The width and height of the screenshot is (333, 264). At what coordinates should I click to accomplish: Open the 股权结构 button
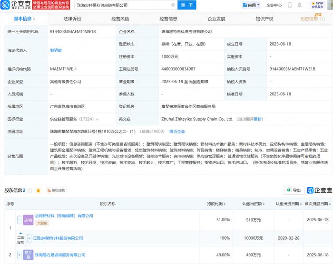tap(56, 190)
